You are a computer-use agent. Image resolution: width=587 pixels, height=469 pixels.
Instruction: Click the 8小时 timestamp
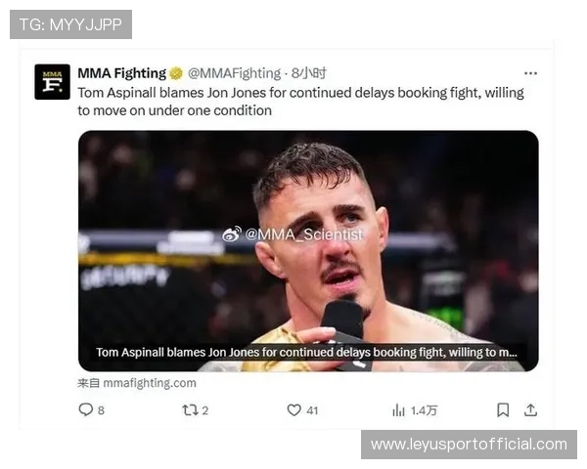coord(309,73)
